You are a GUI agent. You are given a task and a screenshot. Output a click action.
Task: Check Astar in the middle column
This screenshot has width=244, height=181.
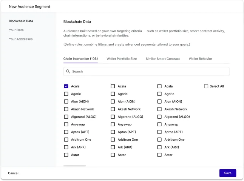click(x=113, y=155)
